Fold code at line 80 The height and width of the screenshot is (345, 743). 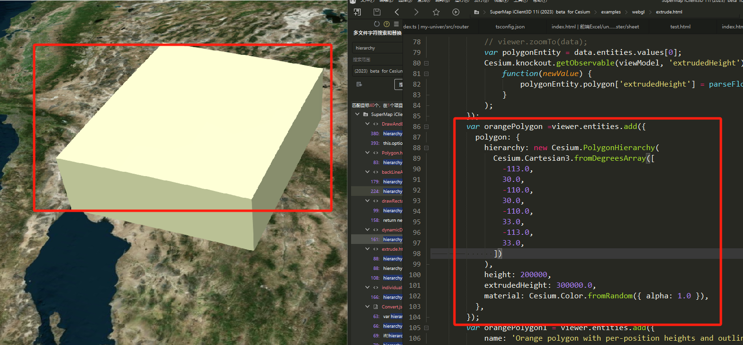pos(426,63)
